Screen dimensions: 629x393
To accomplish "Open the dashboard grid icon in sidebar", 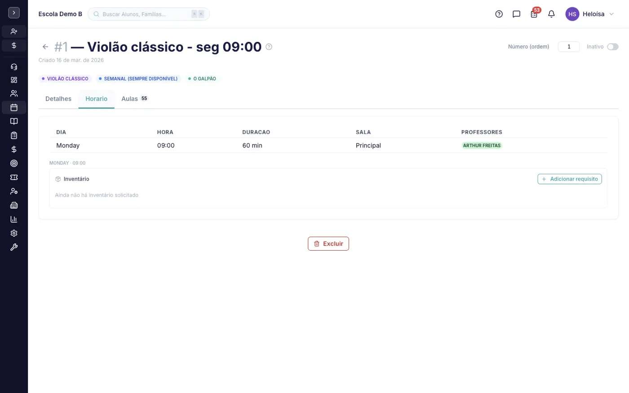I will 14,80.
